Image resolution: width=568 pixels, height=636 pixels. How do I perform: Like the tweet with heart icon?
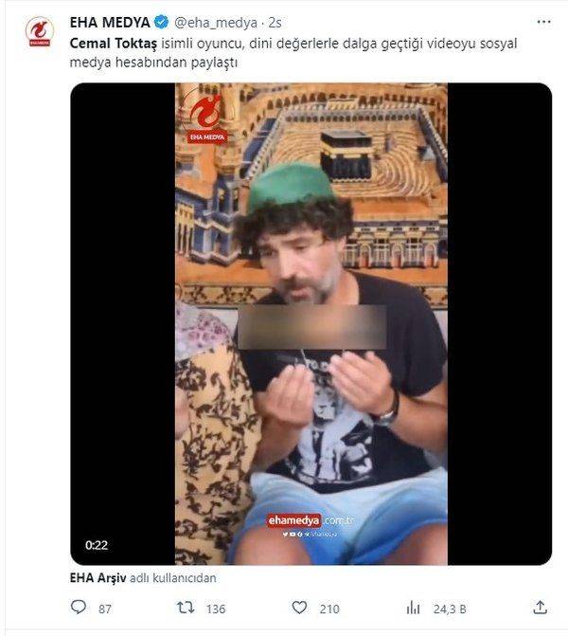pos(299,608)
